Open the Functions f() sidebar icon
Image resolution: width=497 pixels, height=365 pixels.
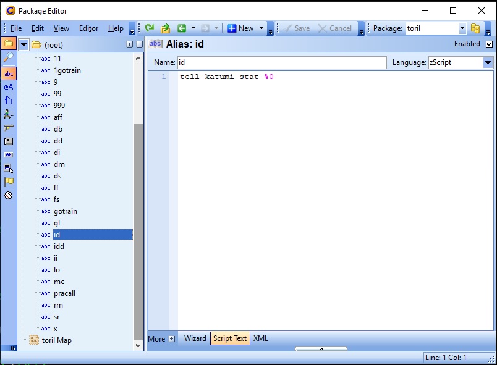pyautogui.click(x=9, y=100)
